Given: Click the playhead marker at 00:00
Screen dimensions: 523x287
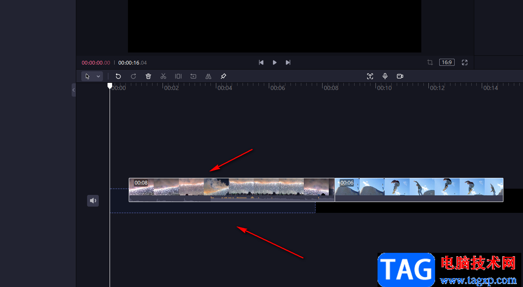Looking at the screenshot, I should 110,86.
